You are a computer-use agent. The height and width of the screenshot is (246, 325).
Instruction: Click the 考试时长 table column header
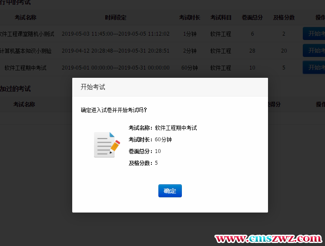tap(190, 17)
